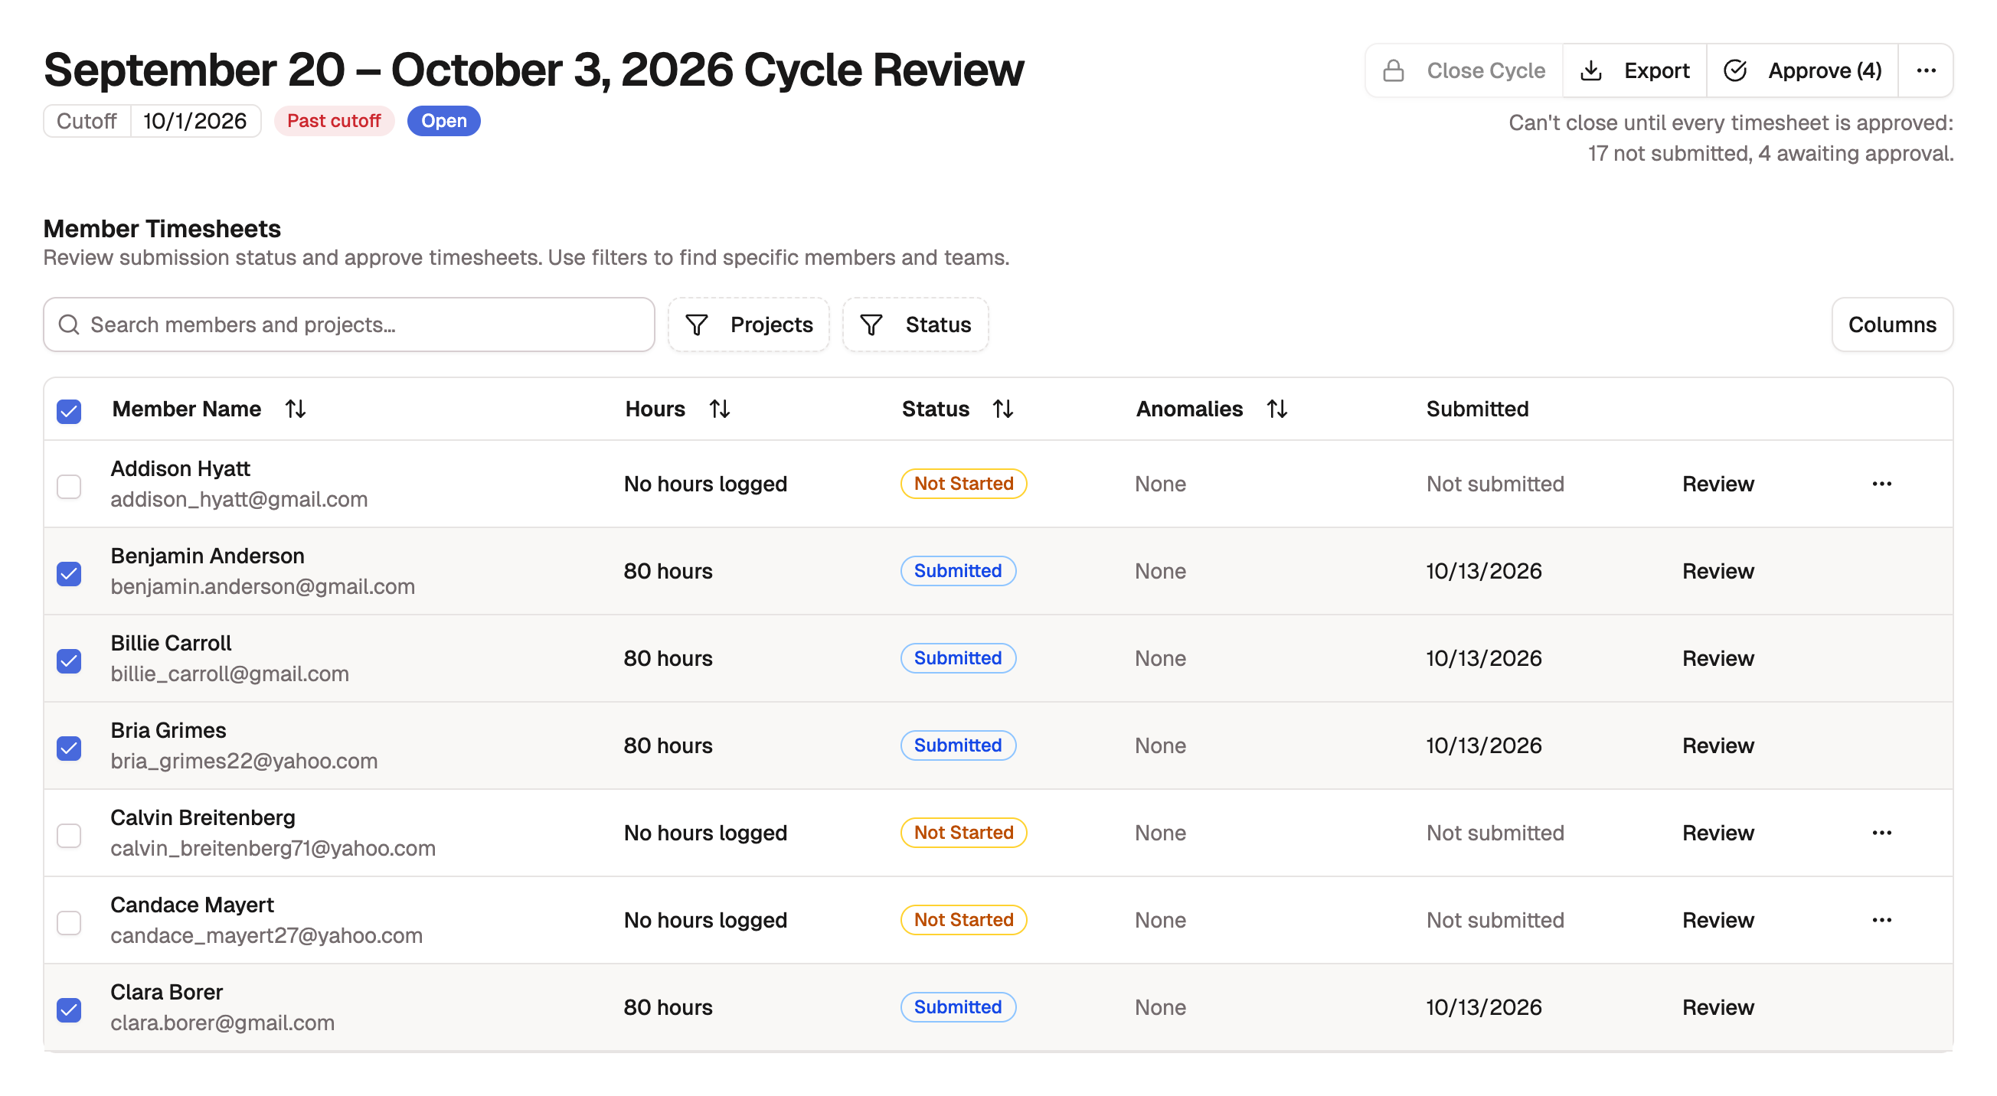Open the Projects filter dropdown
Viewport: 1997px width, 1096px height.
(x=748, y=325)
